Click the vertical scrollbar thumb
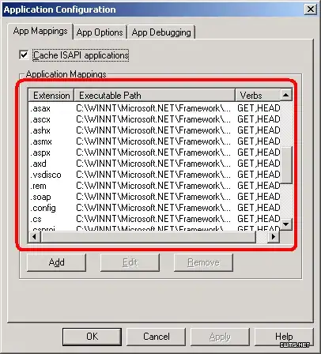This screenshot has width=321, height=354. click(x=286, y=165)
